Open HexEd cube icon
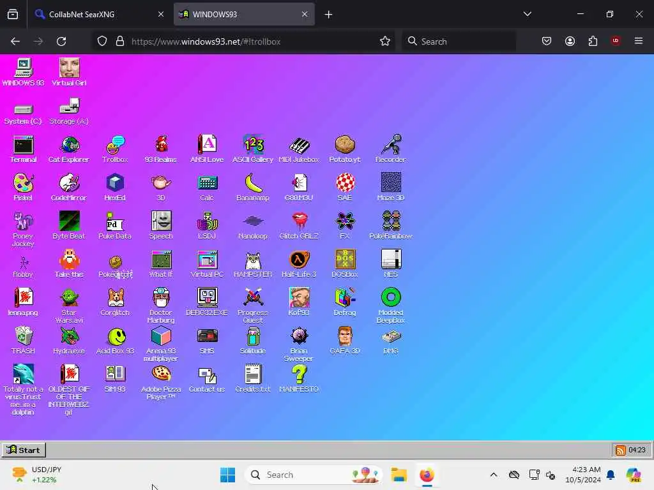The height and width of the screenshot is (490, 654). (x=115, y=187)
